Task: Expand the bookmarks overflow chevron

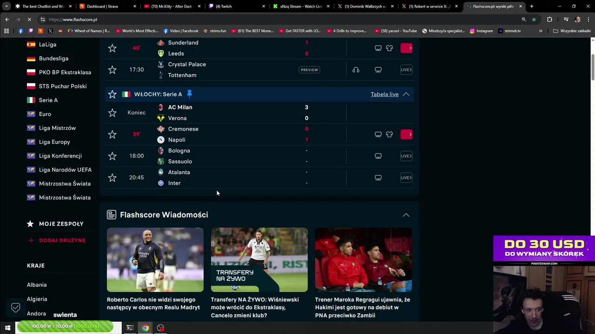Action: point(541,31)
